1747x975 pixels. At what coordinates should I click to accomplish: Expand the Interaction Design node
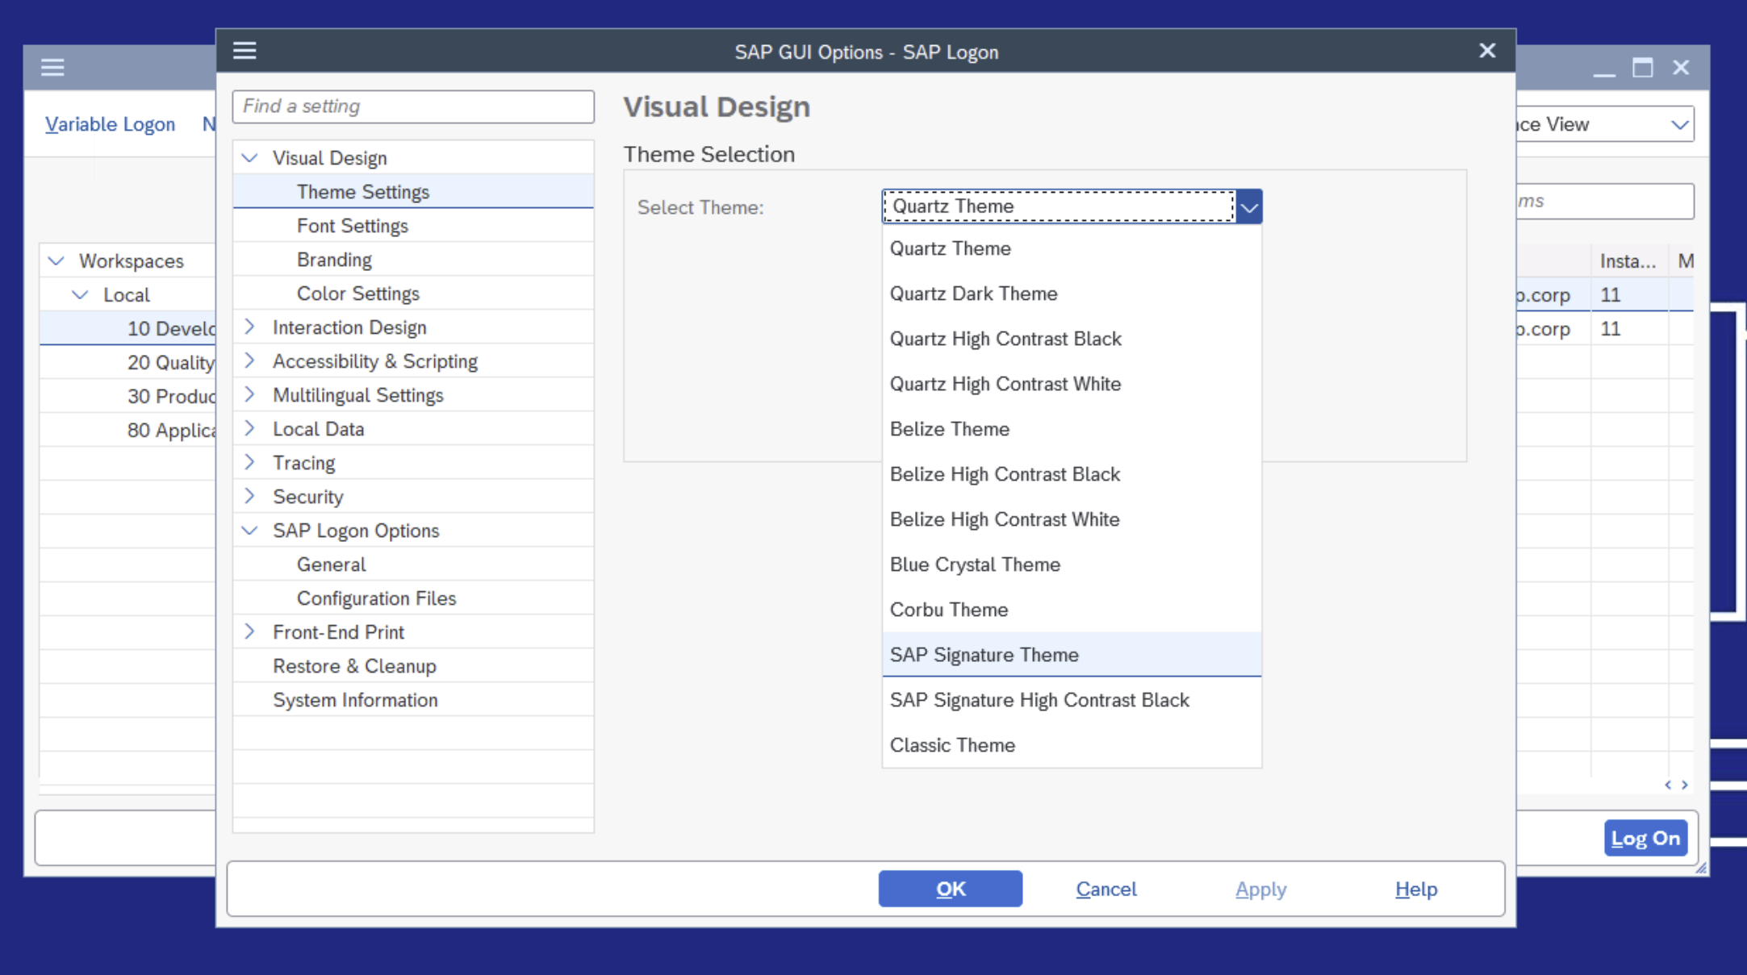tap(250, 327)
